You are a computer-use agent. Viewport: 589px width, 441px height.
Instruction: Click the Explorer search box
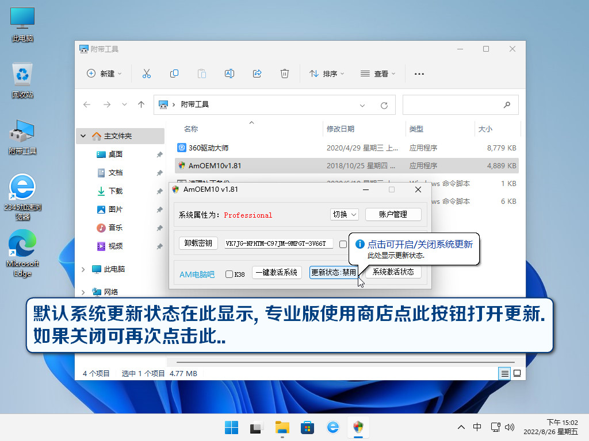[461, 105]
